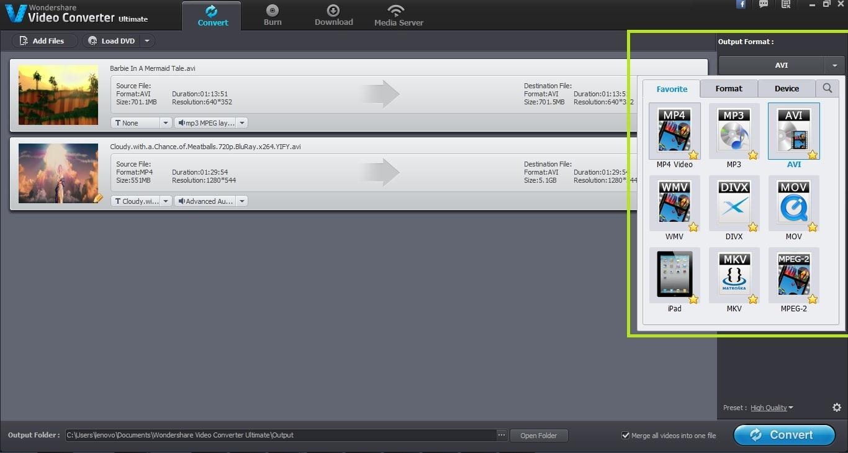Click the Size:701.5MB destination value
The image size is (848, 453).
point(544,102)
